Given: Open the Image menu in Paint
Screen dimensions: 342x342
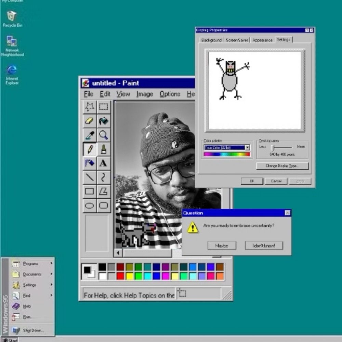Looking at the screenshot, I should click(x=145, y=94).
